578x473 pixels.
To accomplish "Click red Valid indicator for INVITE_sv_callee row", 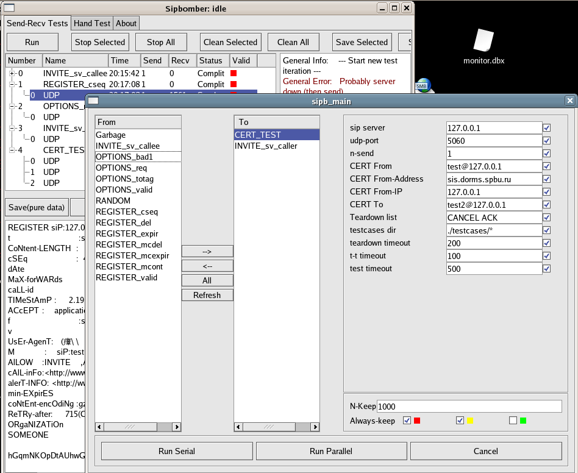I will 233,73.
